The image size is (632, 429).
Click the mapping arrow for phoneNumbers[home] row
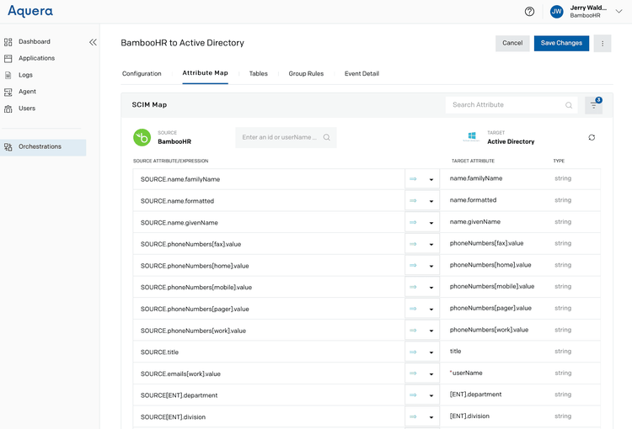click(x=413, y=265)
